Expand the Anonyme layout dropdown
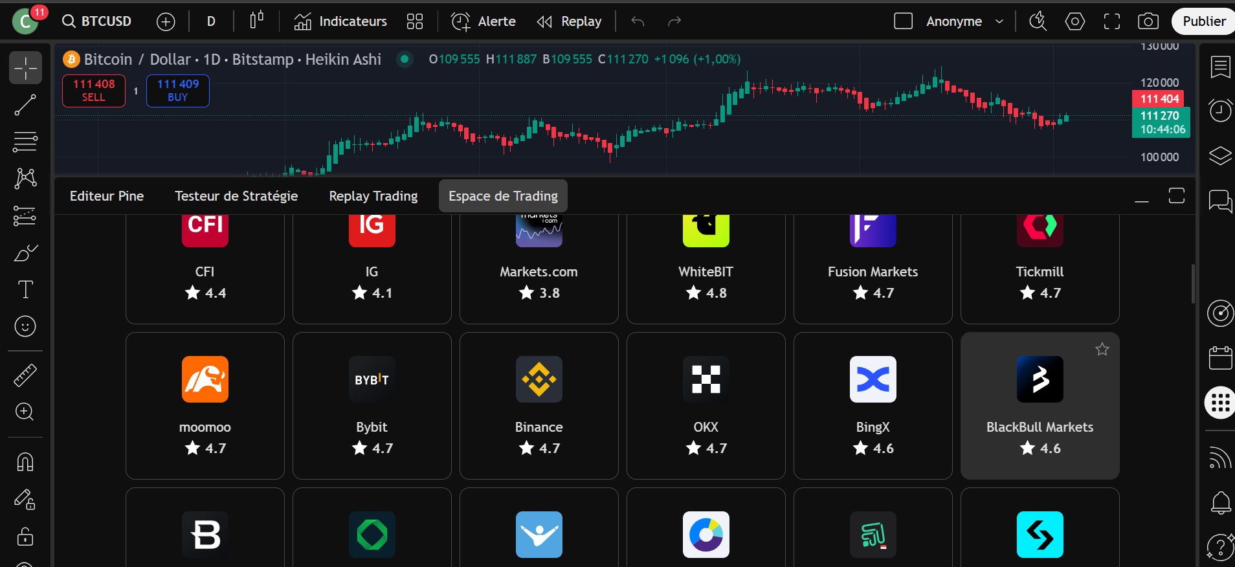Image resolution: width=1235 pixels, height=567 pixels. click(999, 21)
